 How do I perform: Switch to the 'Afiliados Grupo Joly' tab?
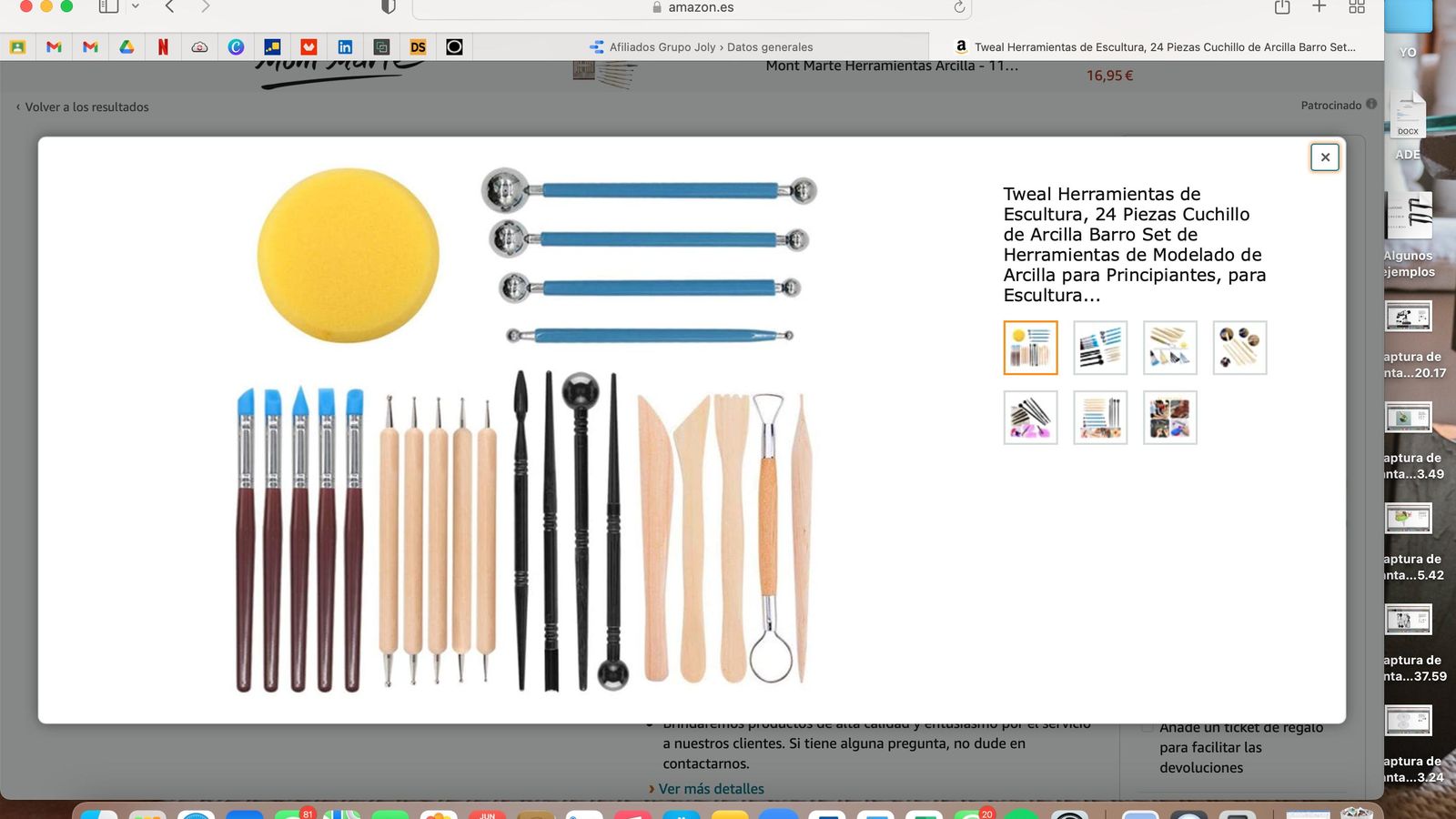pos(701,47)
